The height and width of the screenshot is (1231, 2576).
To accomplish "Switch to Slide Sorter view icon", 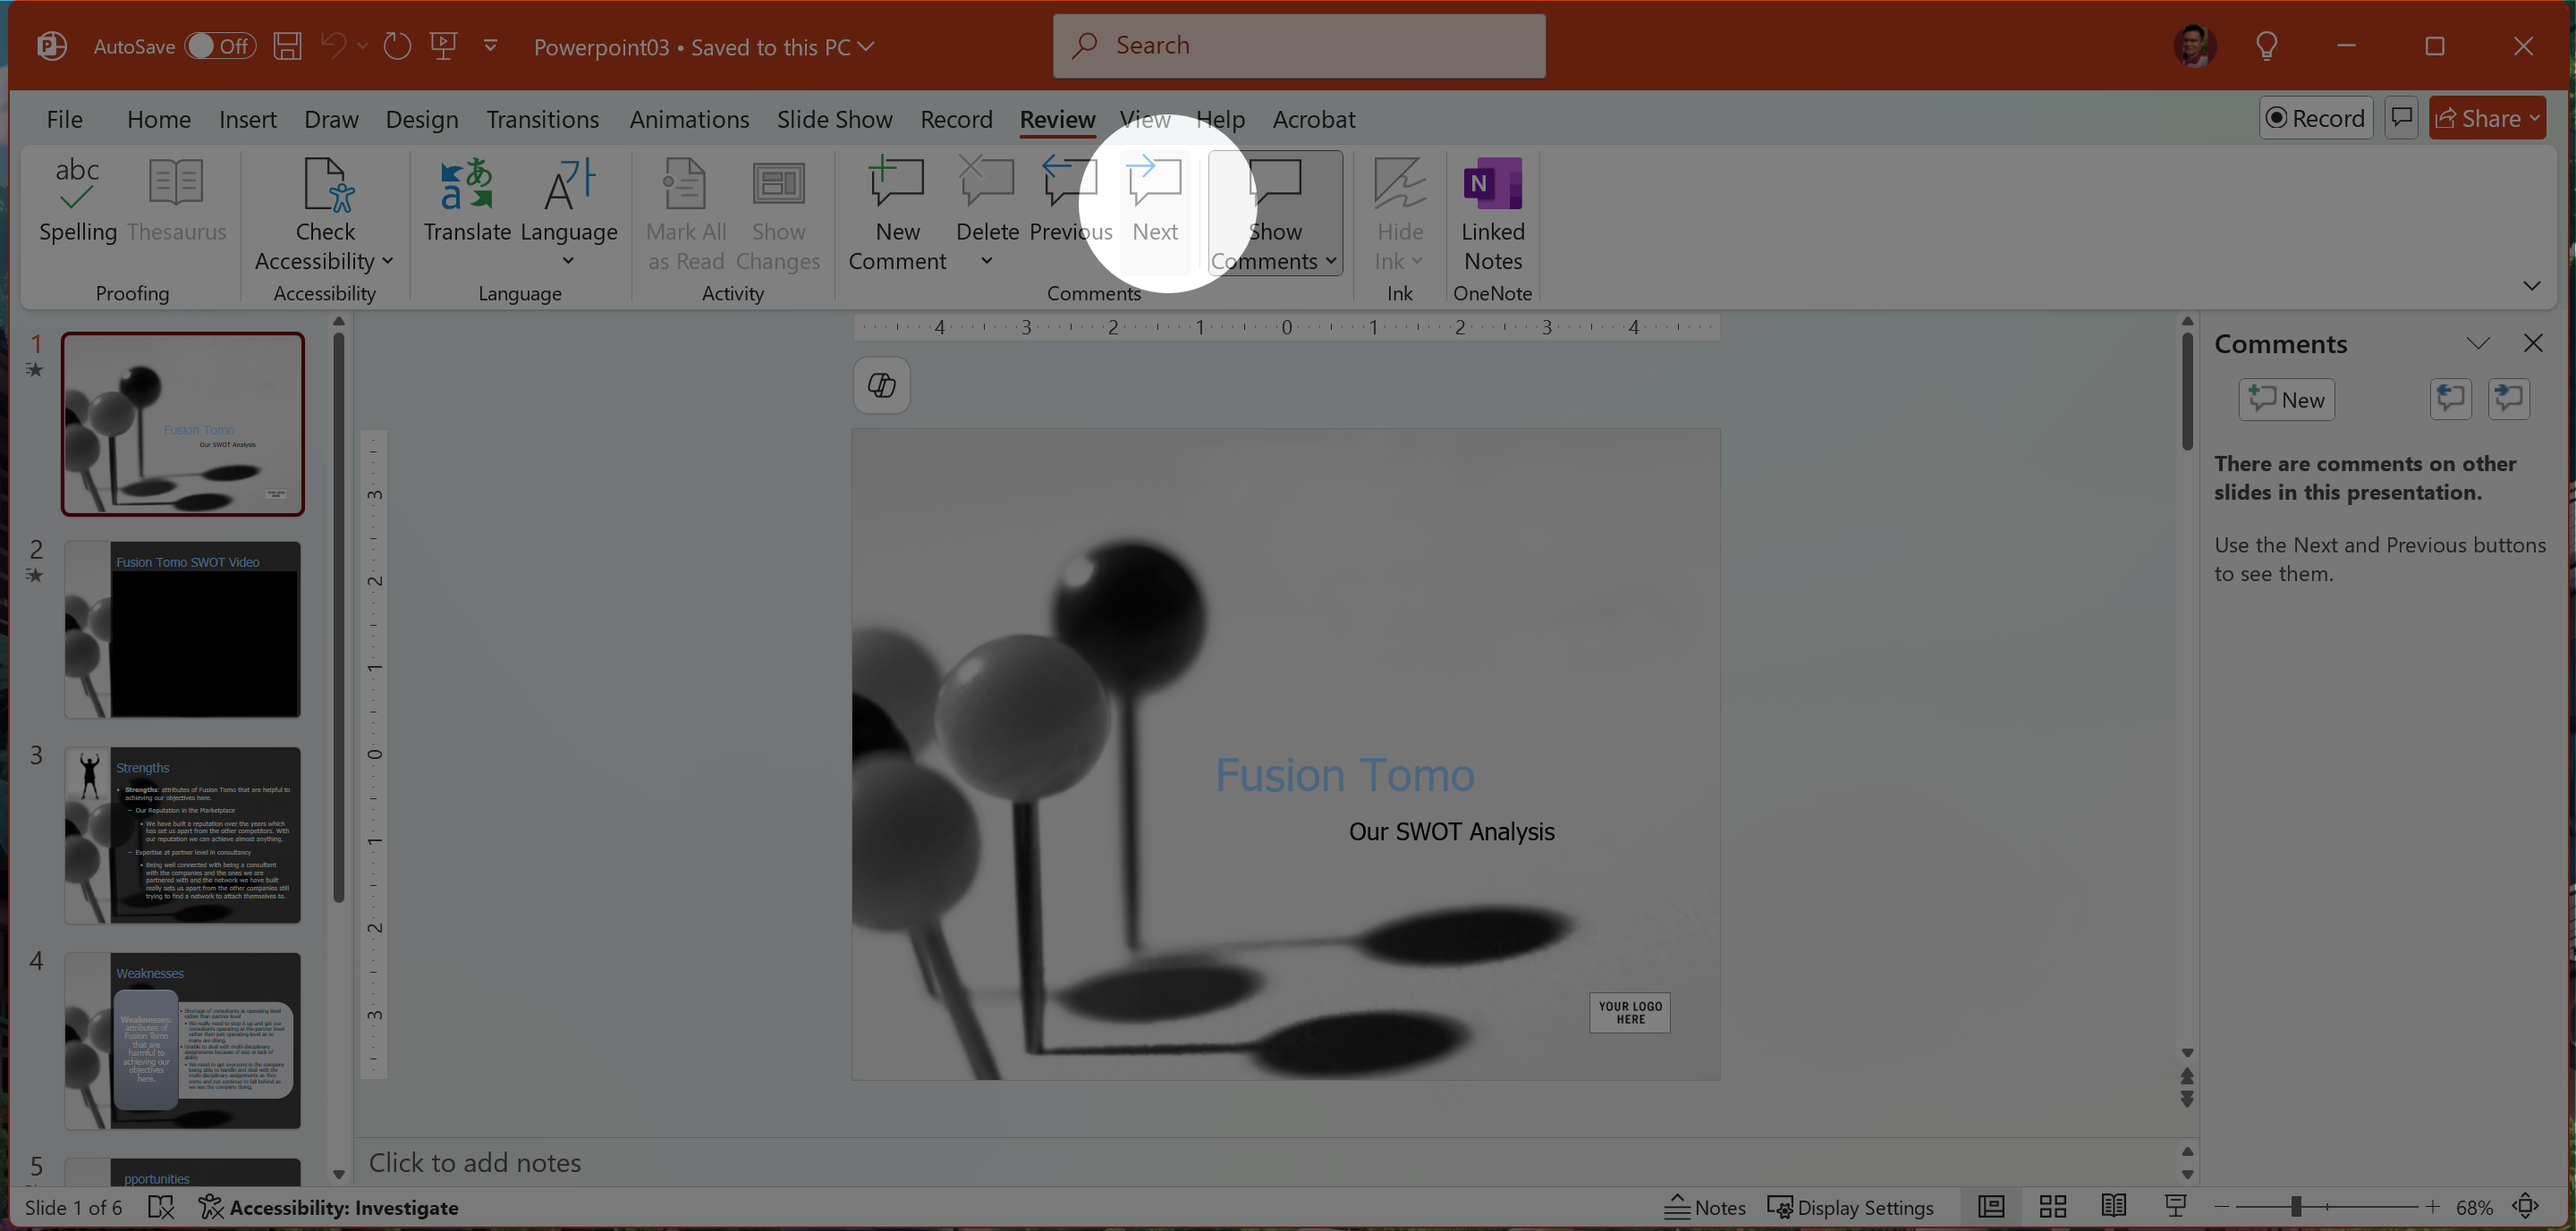I will pos(2052,1207).
